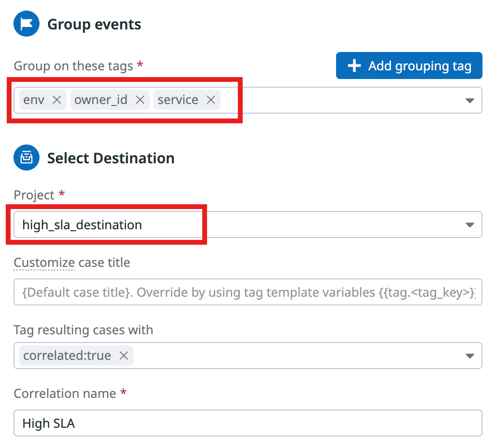
Task: Click the Group events flag icon
Action: [26, 24]
